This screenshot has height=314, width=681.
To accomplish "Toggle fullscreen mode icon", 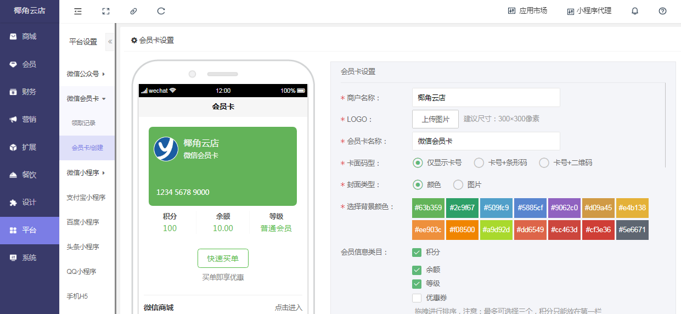I will 106,11.
